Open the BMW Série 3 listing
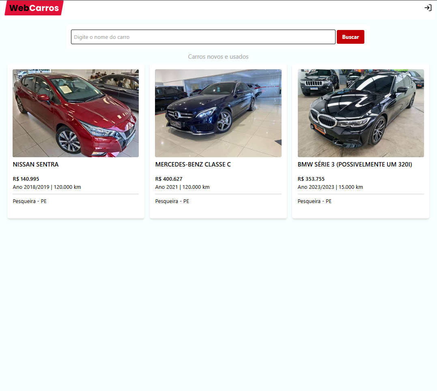The image size is (437, 391). [x=355, y=165]
